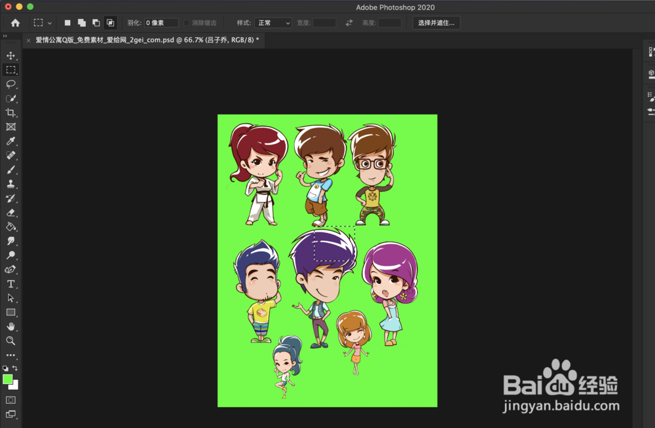Choose Intersect with Selection mode
The width and height of the screenshot is (655, 428).
tap(110, 23)
